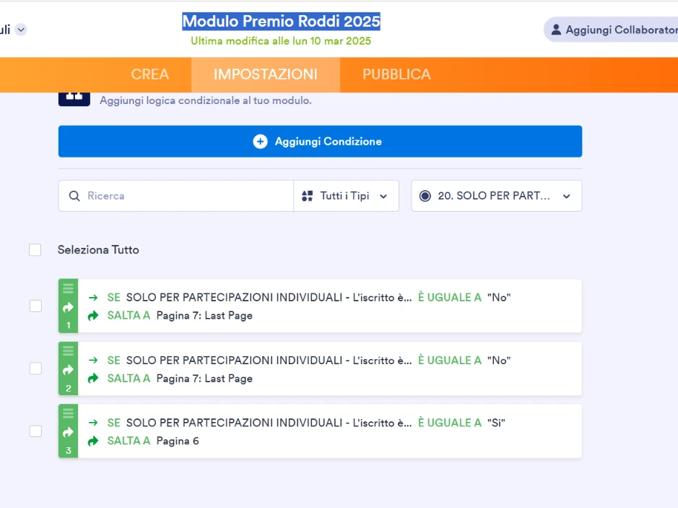Screen dimensions: 678x508
Task: Expand the chevron dropdown at top left
Action: pos(21,30)
